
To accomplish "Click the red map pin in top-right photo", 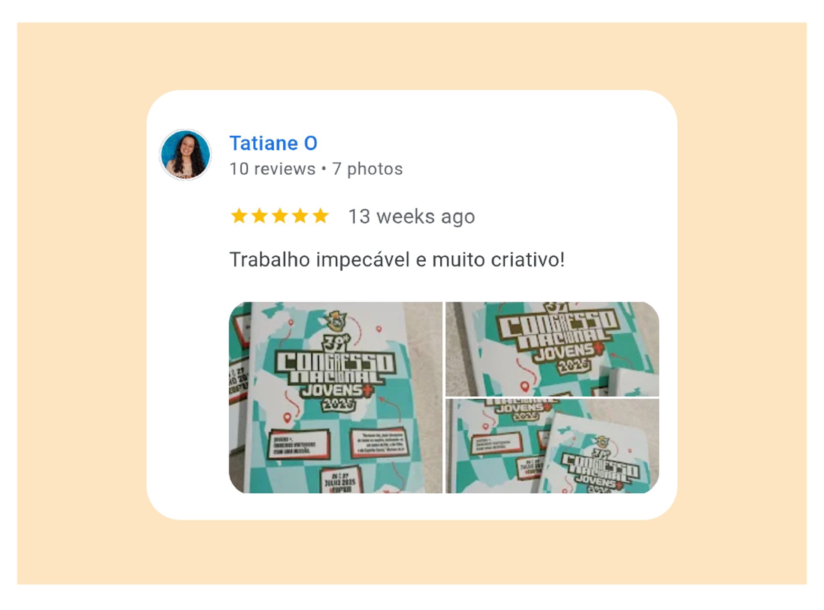I will pyautogui.click(x=524, y=387).
